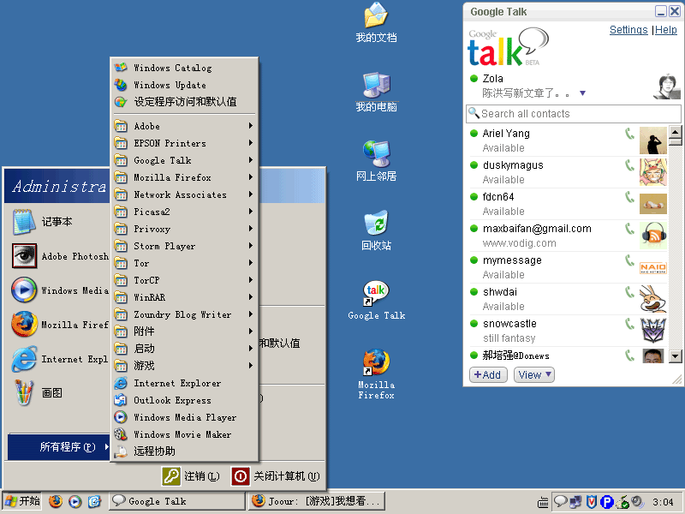The image size is (685, 514).
Task: Expand Network Associates submenu
Action: coord(183,194)
